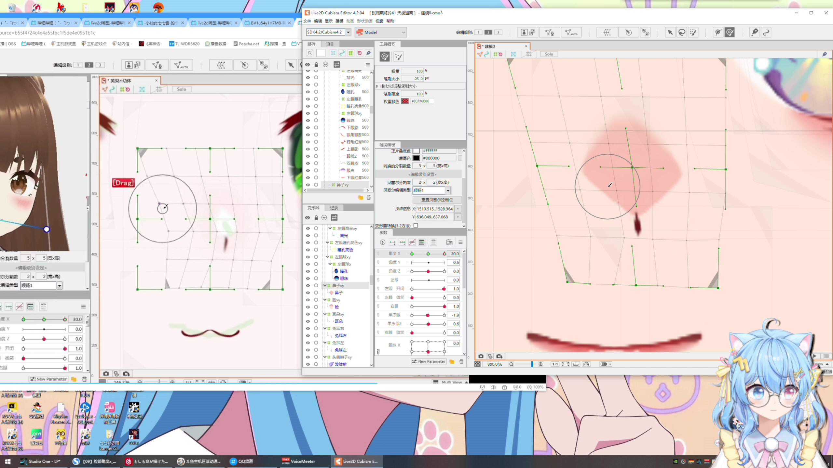The image size is (833, 468).
Task: Click the manual mesh edit icon
Action: (550, 32)
